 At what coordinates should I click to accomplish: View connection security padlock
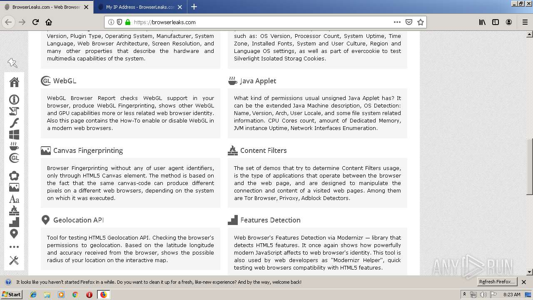point(128,22)
